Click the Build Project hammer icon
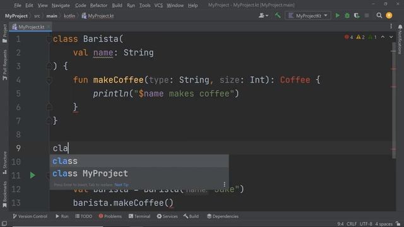This screenshot has height=227, width=404. [x=278, y=16]
